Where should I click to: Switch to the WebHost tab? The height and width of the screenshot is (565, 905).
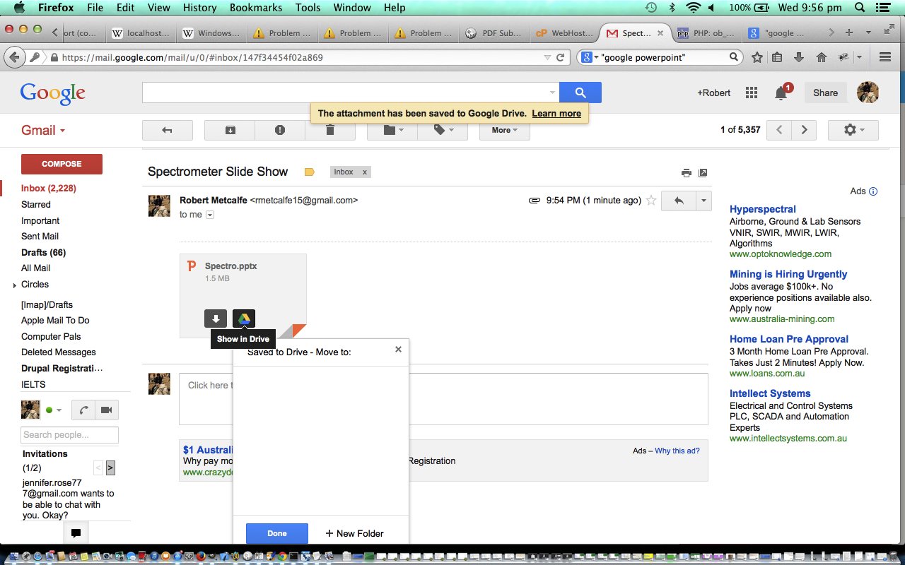tap(565, 32)
